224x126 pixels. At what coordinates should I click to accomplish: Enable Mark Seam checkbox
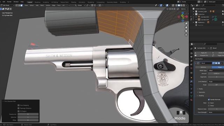(x=209, y=103)
